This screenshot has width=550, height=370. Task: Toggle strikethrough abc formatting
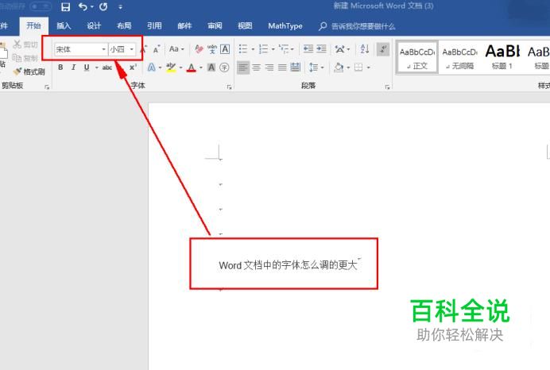point(107,67)
